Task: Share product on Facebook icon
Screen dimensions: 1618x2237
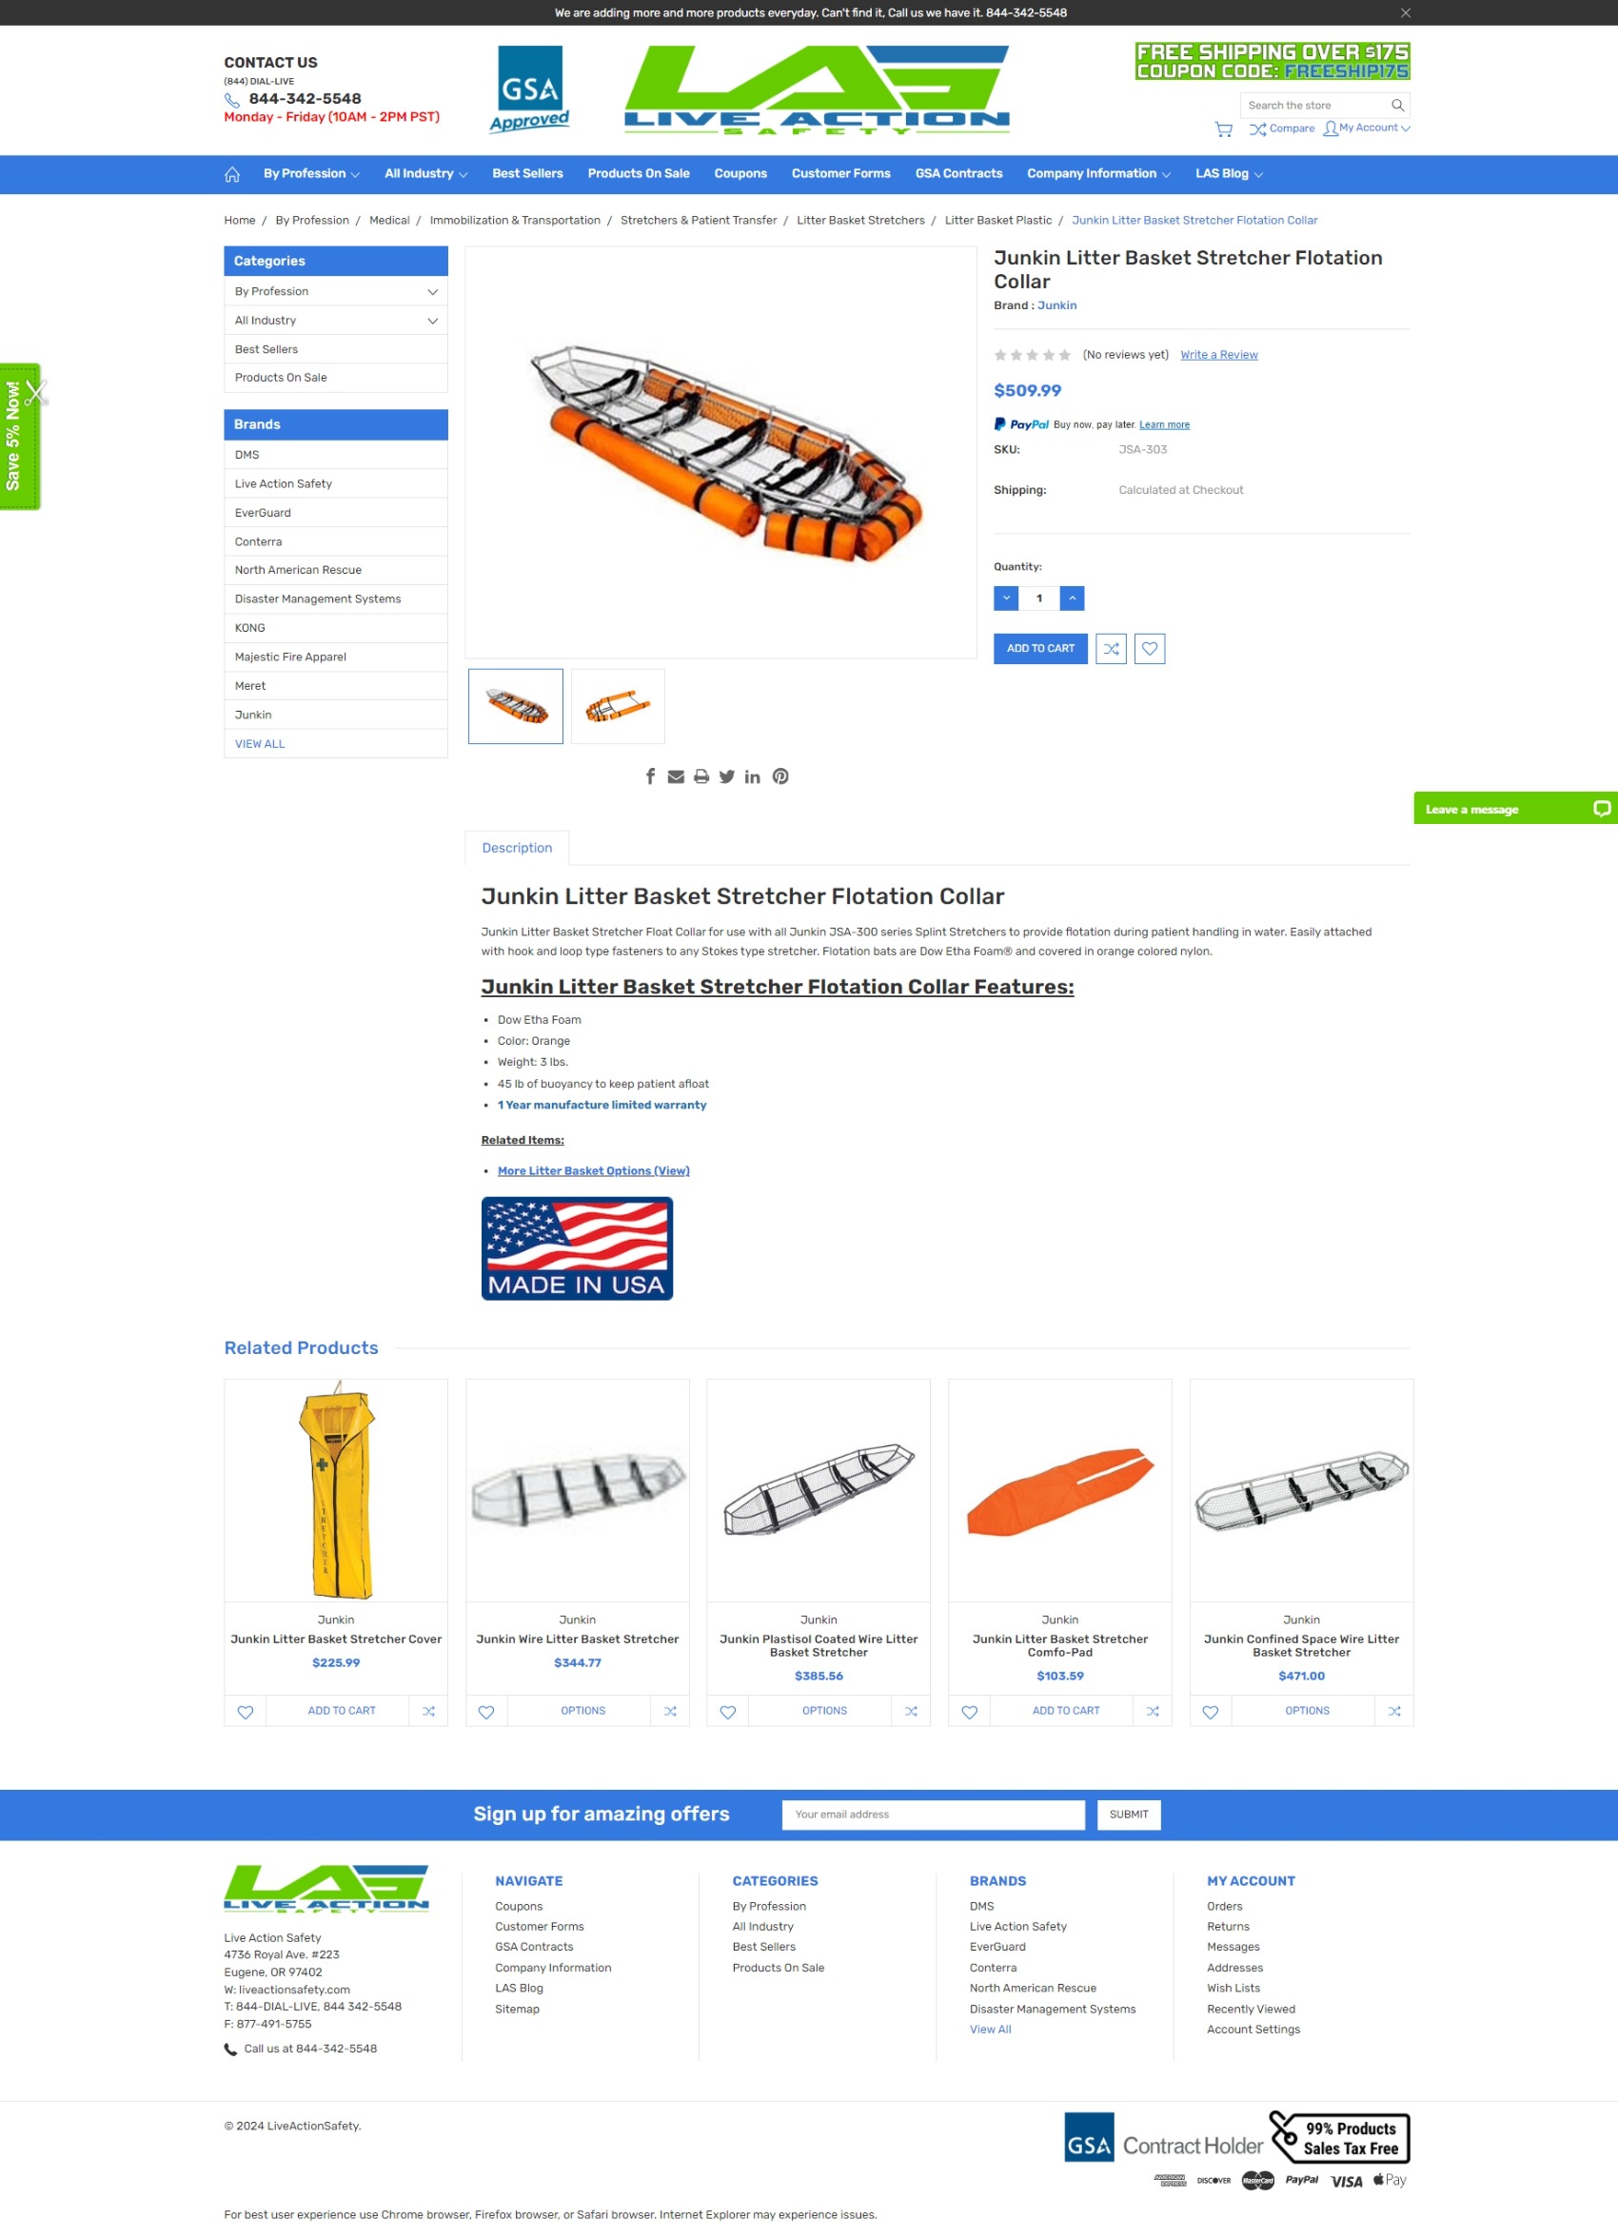Action: point(650,776)
